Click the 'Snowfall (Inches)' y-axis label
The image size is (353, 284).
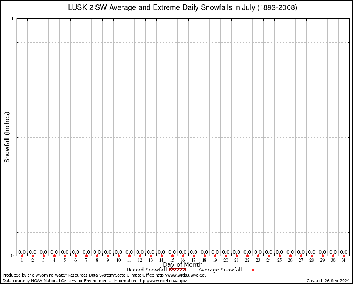click(7, 137)
